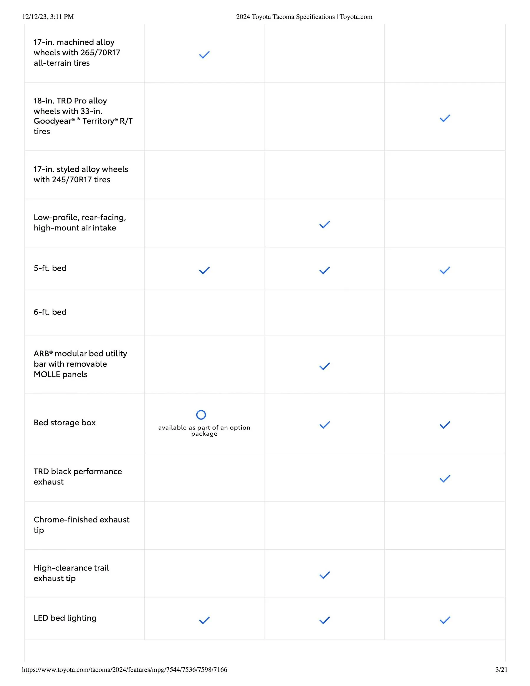Click the rightmost checkmark in Bed storage box row
The width and height of the screenshot is (530, 686).
[x=445, y=425]
